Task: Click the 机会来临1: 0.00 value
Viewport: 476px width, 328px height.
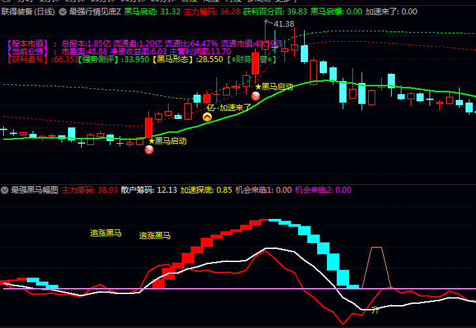Action: point(263,190)
